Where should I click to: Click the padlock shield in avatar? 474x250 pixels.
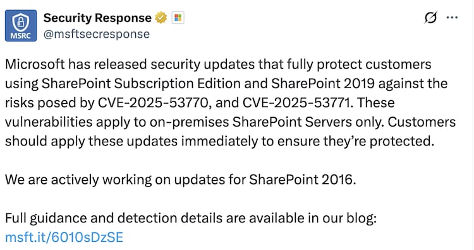(x=21, y=21)
